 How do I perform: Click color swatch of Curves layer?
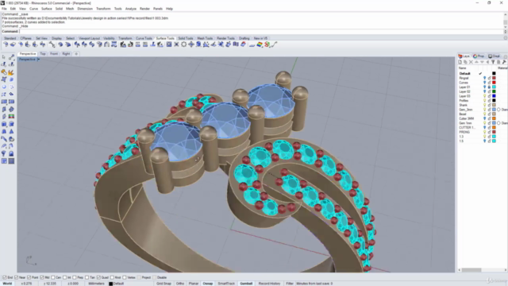tap(494, 83)
